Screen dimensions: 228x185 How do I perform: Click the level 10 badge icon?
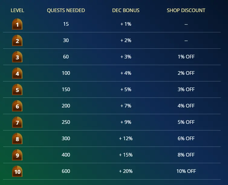(x=17, y=171)
